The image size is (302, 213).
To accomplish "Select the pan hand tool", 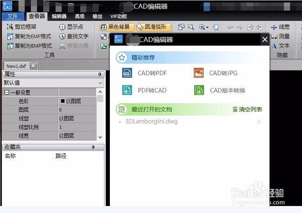I will (x=216, y=27).
